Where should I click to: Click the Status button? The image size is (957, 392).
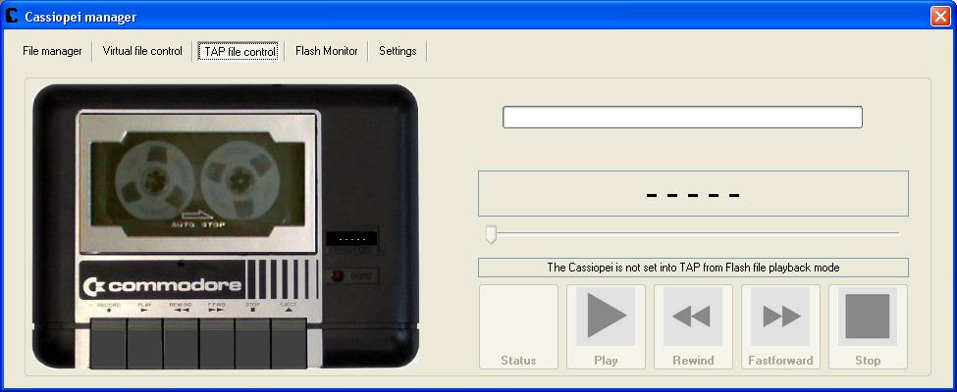519,326
